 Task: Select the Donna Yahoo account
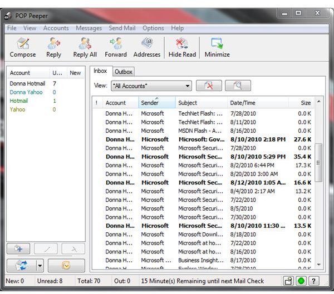click(x=46, y=92)
